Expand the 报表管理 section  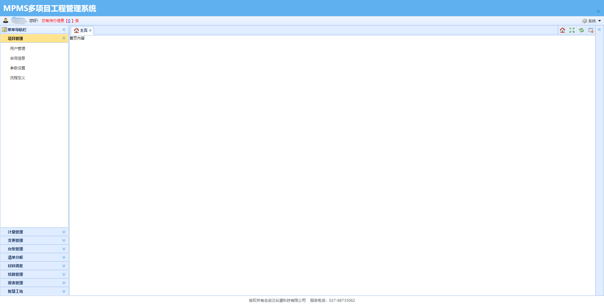[34, 283]
